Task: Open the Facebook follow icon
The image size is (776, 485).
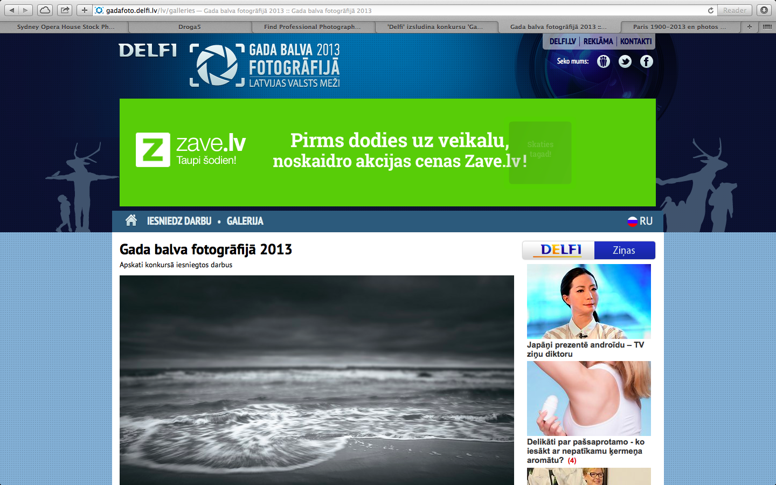Action: (x=647, y=61)
